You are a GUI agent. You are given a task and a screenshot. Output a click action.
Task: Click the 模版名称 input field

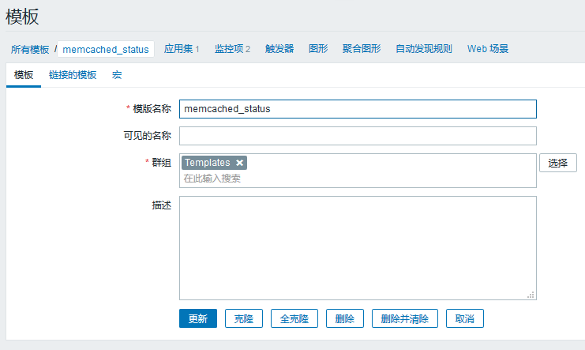[358, 109]
